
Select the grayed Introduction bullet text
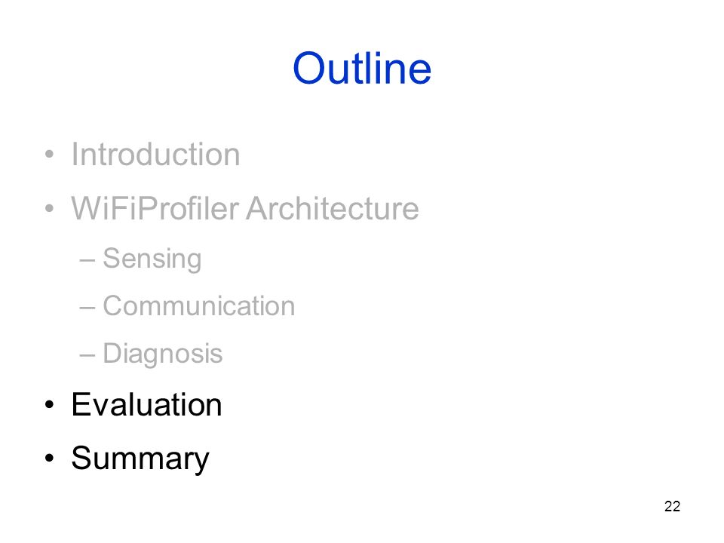click(155, 154)
